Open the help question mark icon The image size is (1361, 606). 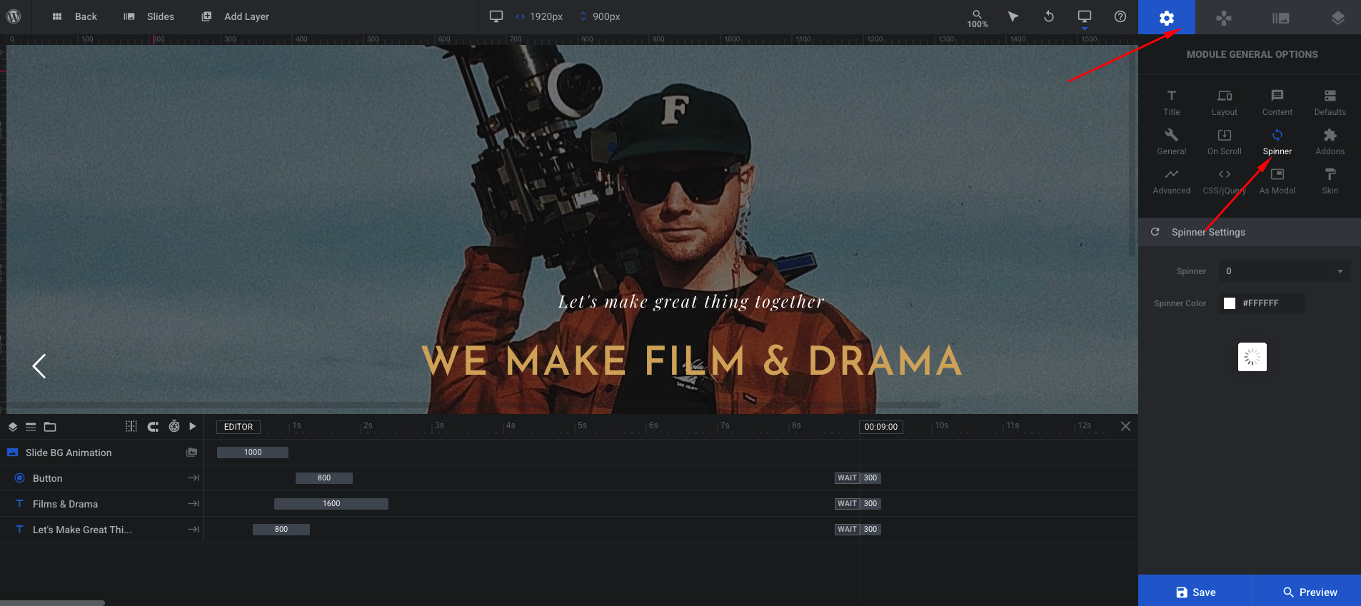pos(1120,16)
